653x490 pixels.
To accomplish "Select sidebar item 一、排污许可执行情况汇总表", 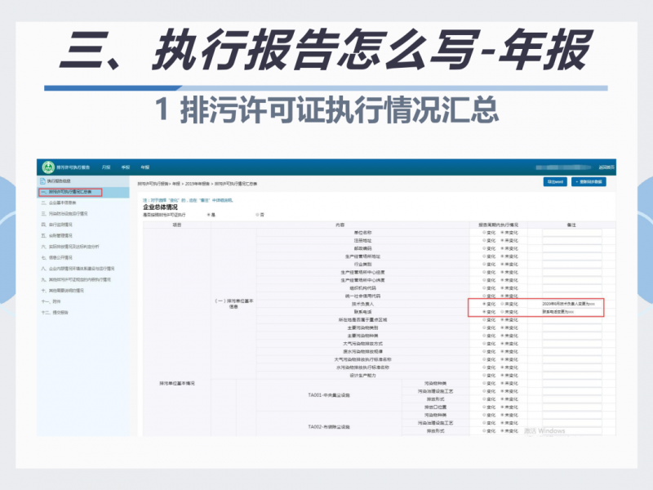I will point(70,192).
